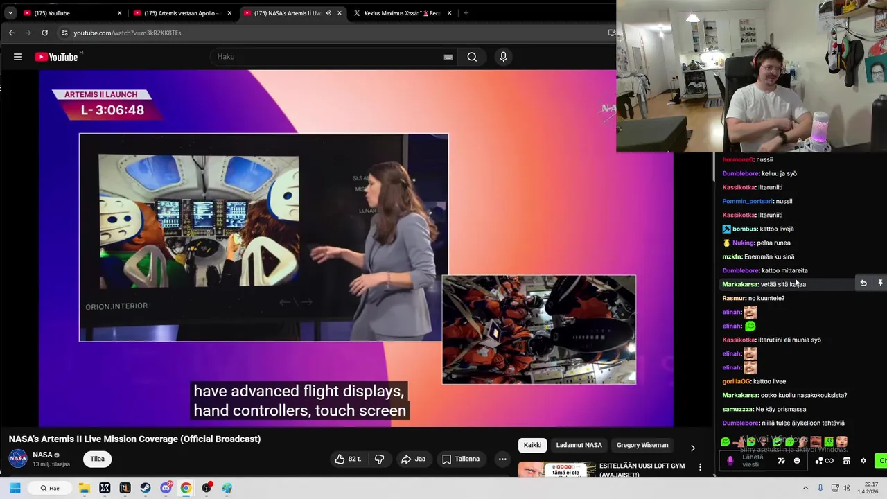Open options for the loft gym suggested video
The width and height of the screenshot is (887, 499).
point(700,467)
